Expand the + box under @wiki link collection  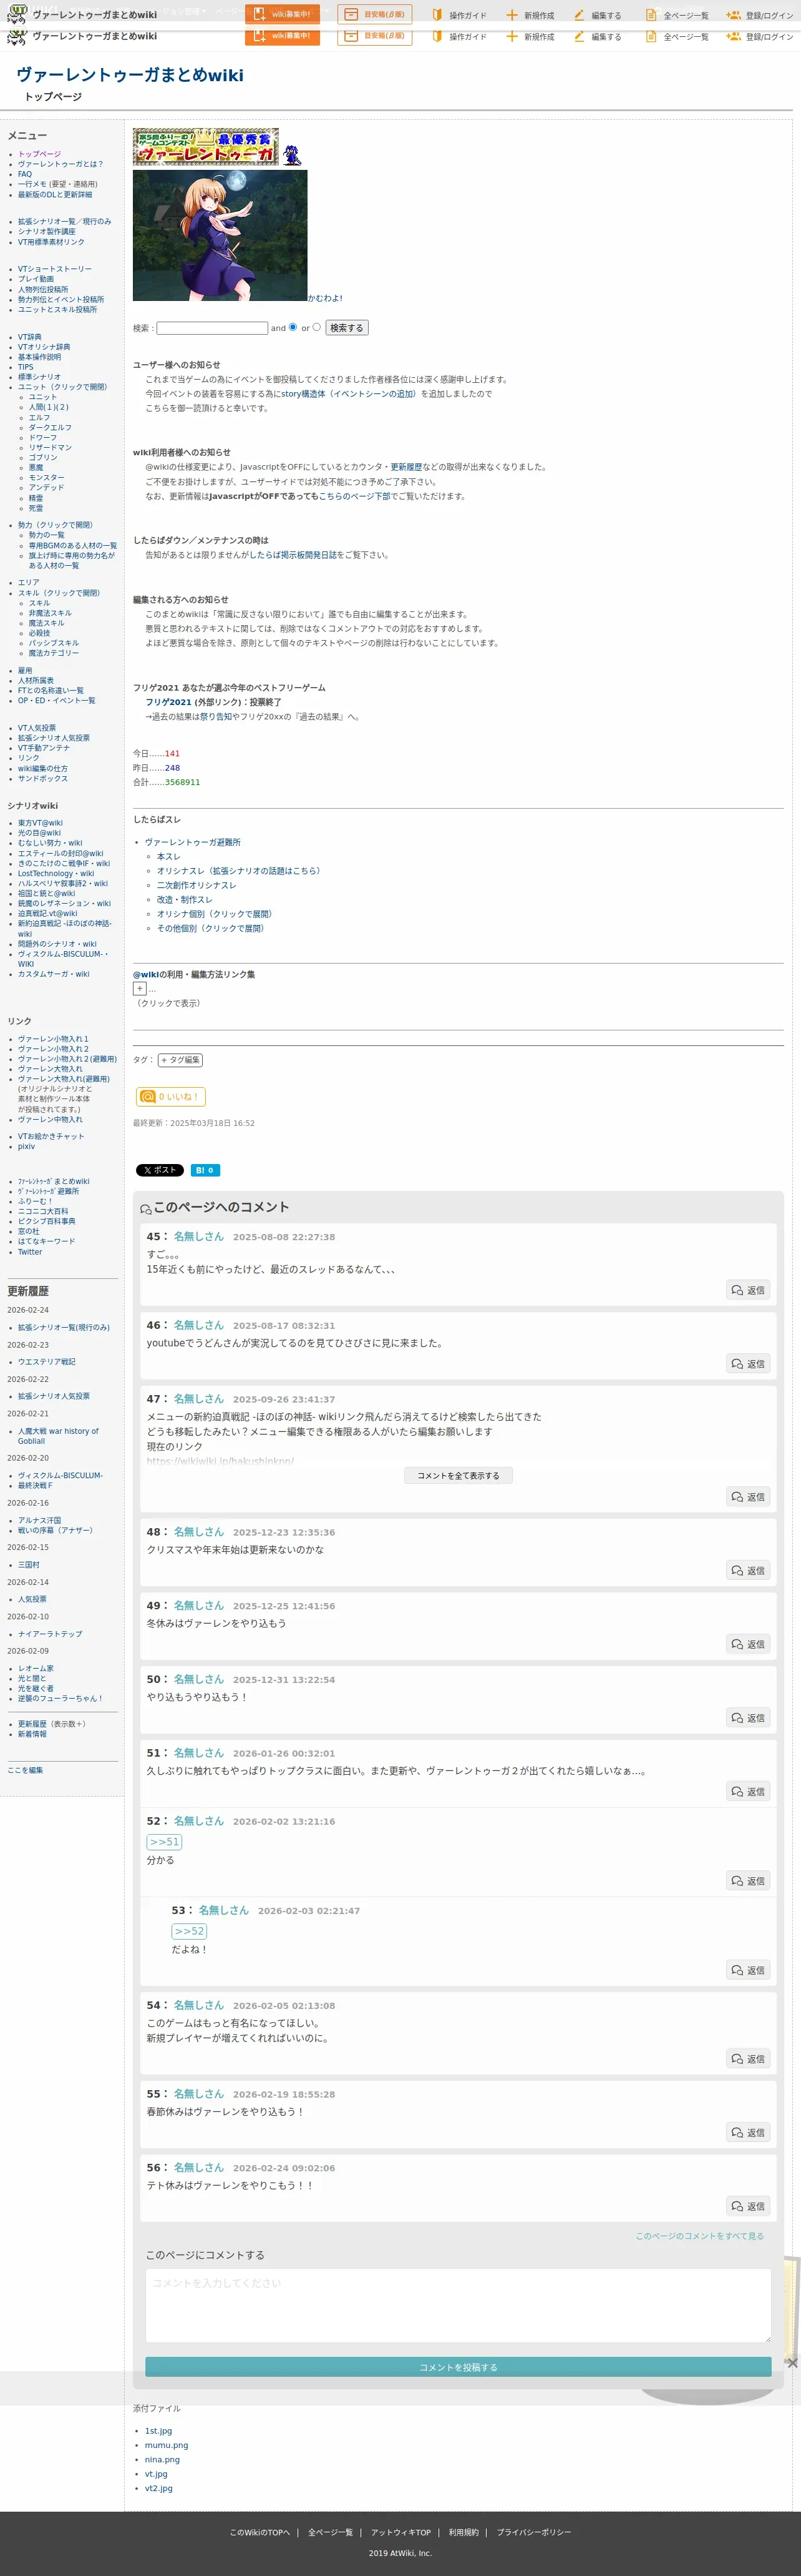point(140,989)
